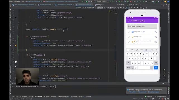The height and width of the screenshot is (100, 179).
Task: Tap the ?123 symbols key
Action: (128, 68)
